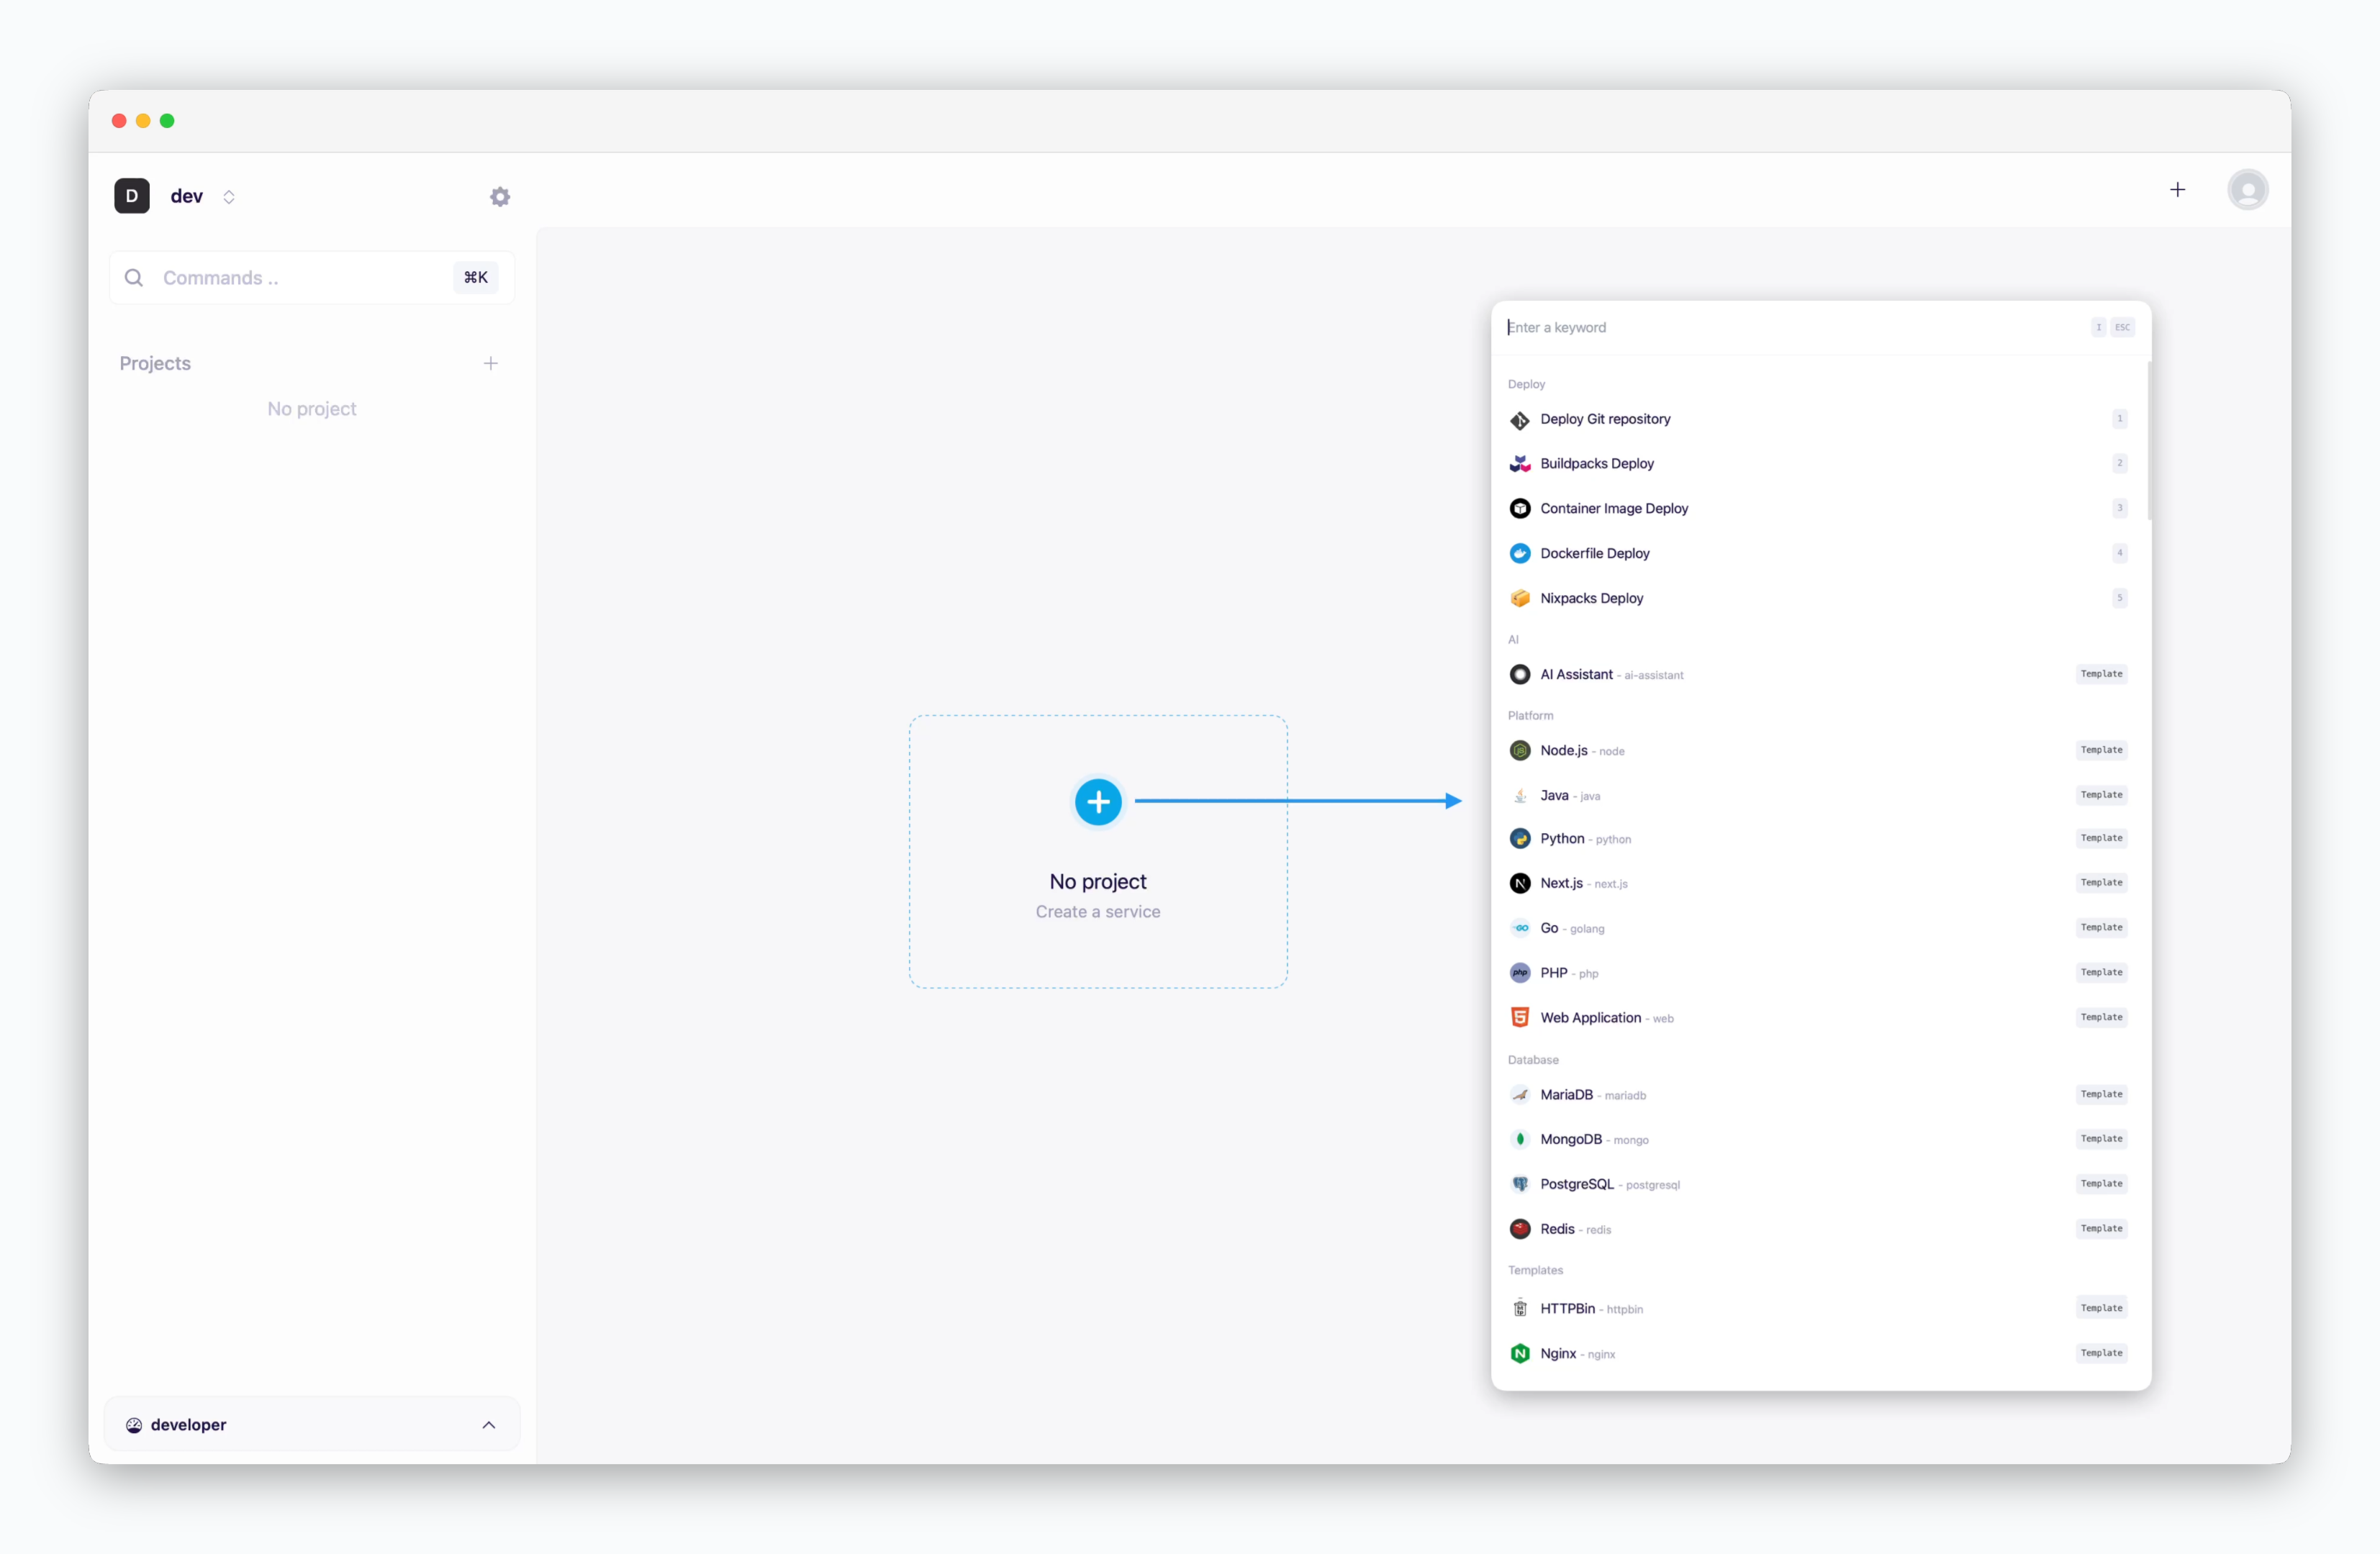The height and width of the screenshot is (1554, 2380).
Task: Select Nixpacks Deploy option
Action: [x=1819, y=599]
